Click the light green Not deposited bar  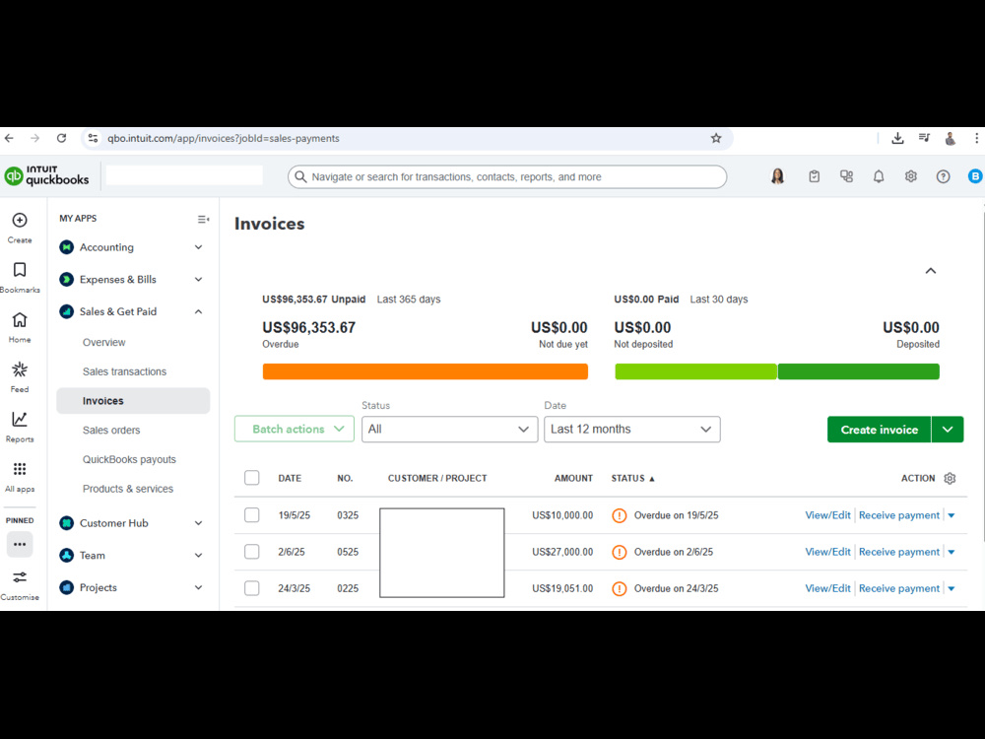(695, 371)
